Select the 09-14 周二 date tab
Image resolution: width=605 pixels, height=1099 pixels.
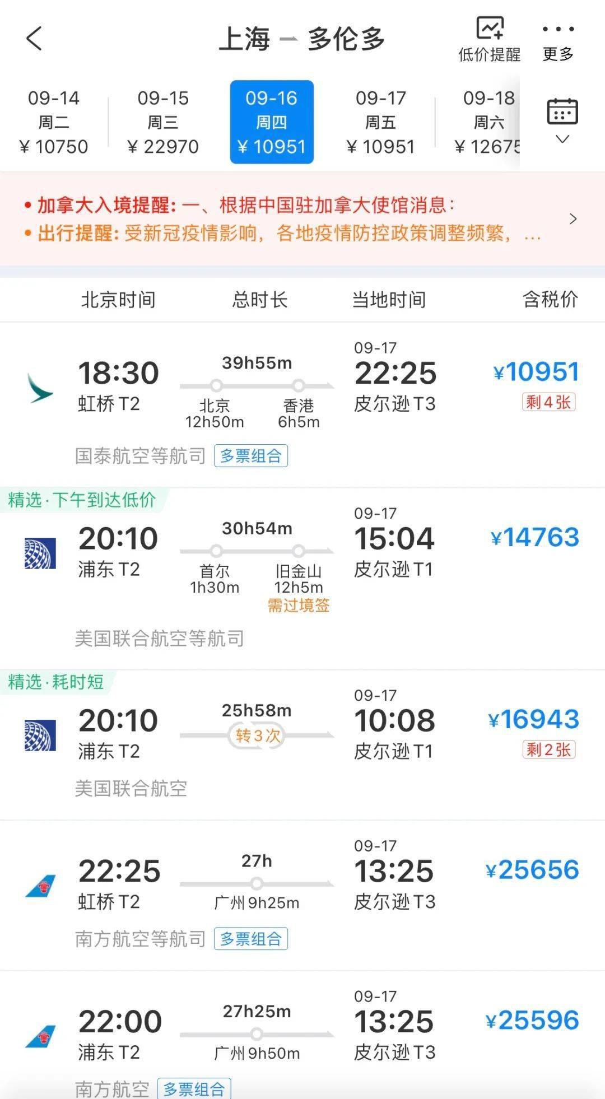click(x=54, y=120)
